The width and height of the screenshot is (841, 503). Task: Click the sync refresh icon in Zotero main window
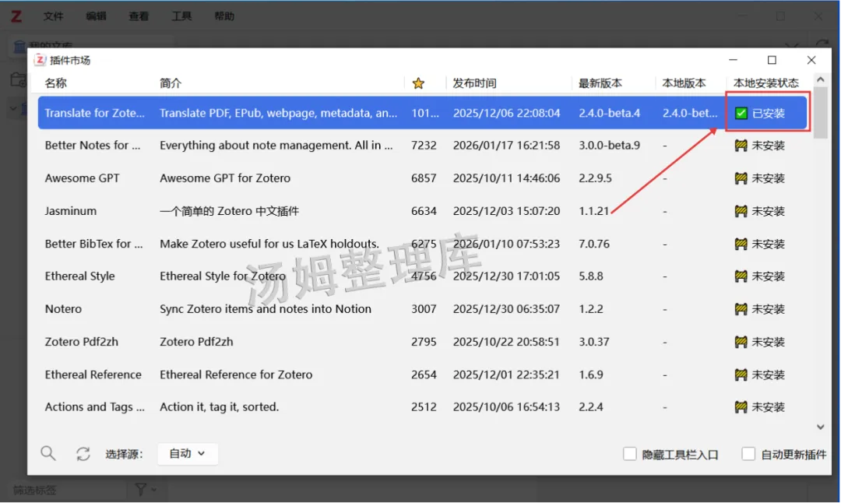823,45
